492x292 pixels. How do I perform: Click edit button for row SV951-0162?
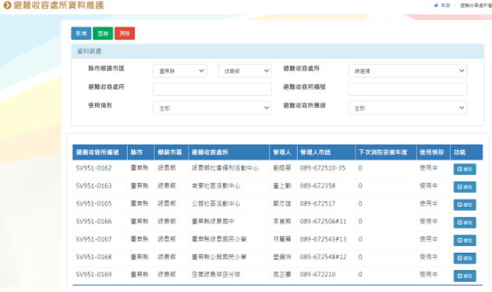465,169
